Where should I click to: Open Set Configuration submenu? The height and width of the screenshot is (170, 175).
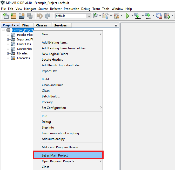68,108
